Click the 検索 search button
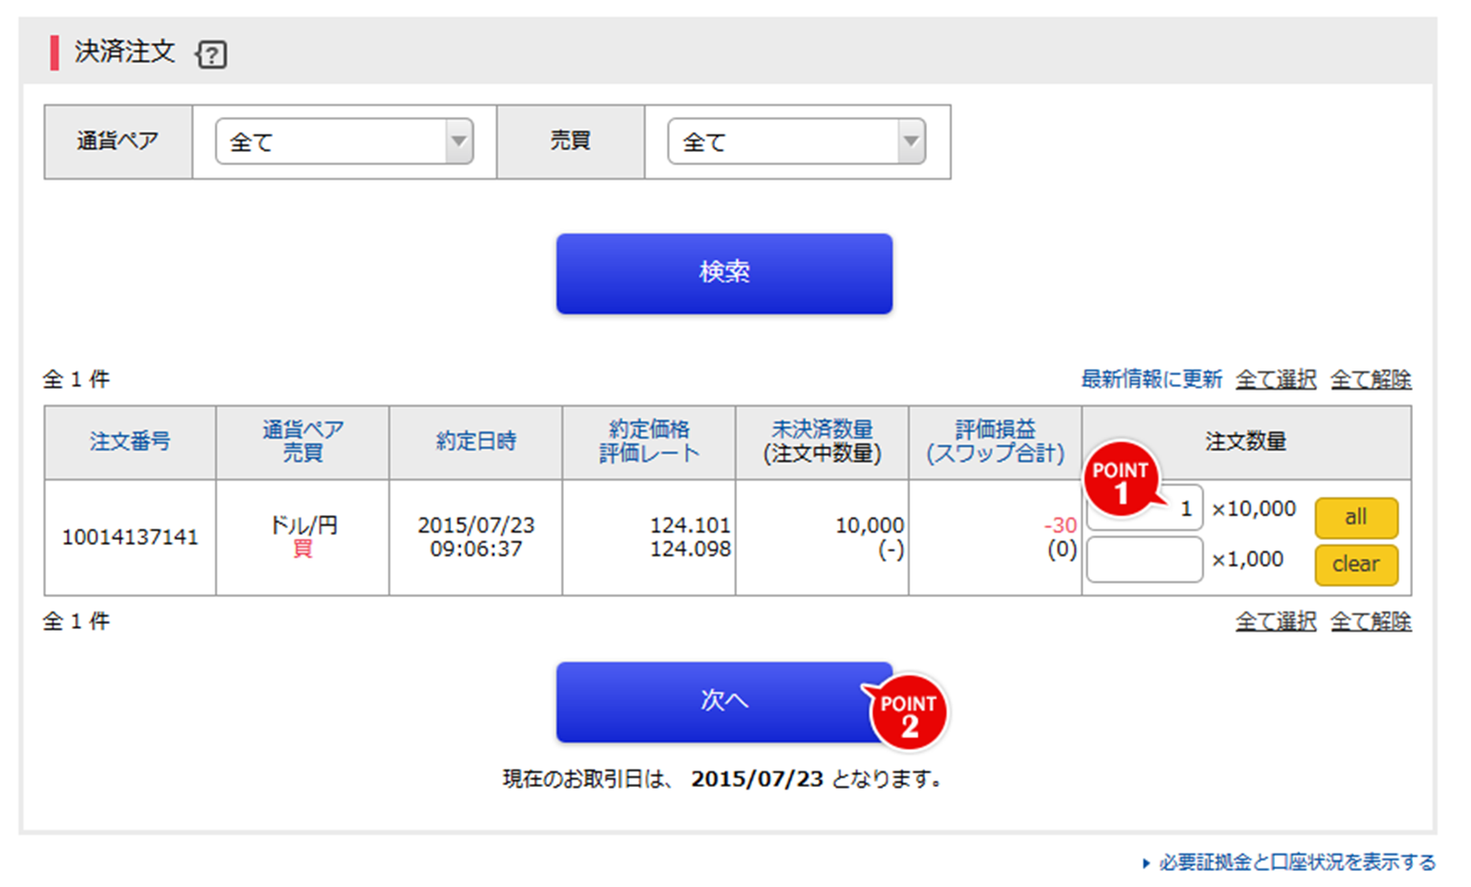Viewport: 1471px width, 887px height. click(725, 272)
